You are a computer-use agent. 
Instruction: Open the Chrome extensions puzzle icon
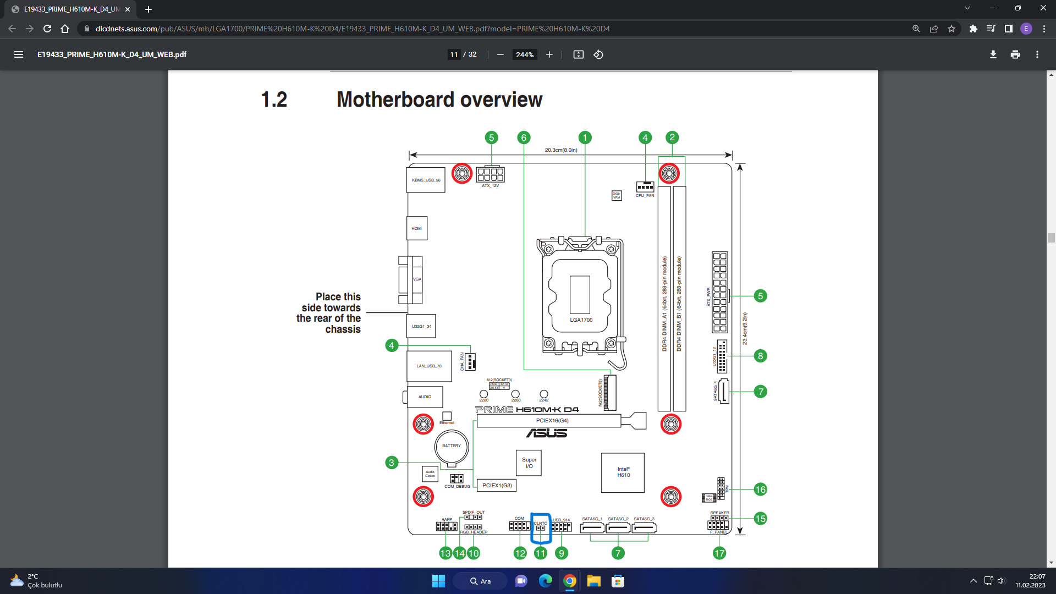[x=974, y=29]
